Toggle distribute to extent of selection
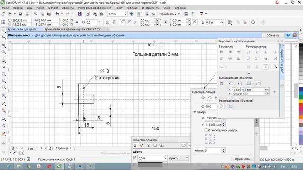This screenshot has height=170, width=303. (222, 106)
